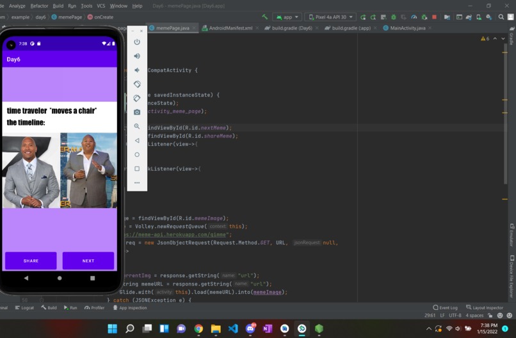516x338 pixels.
Task: Open the Windows Start menu
Action: click(112, 328)
